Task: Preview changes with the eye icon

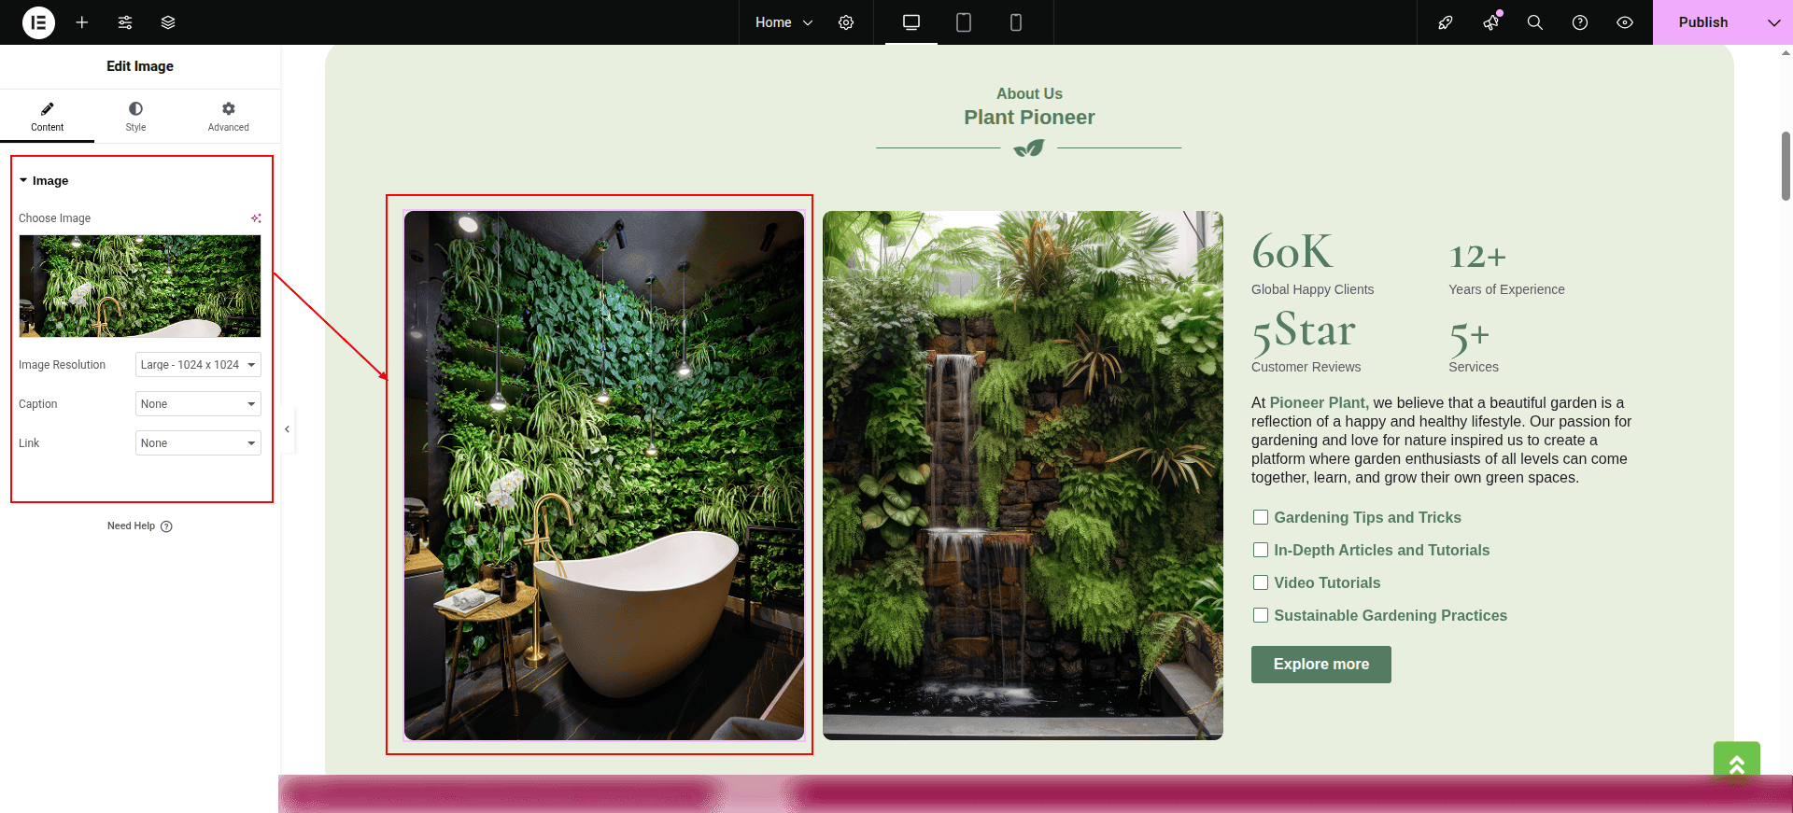Action: point(1625,22)
